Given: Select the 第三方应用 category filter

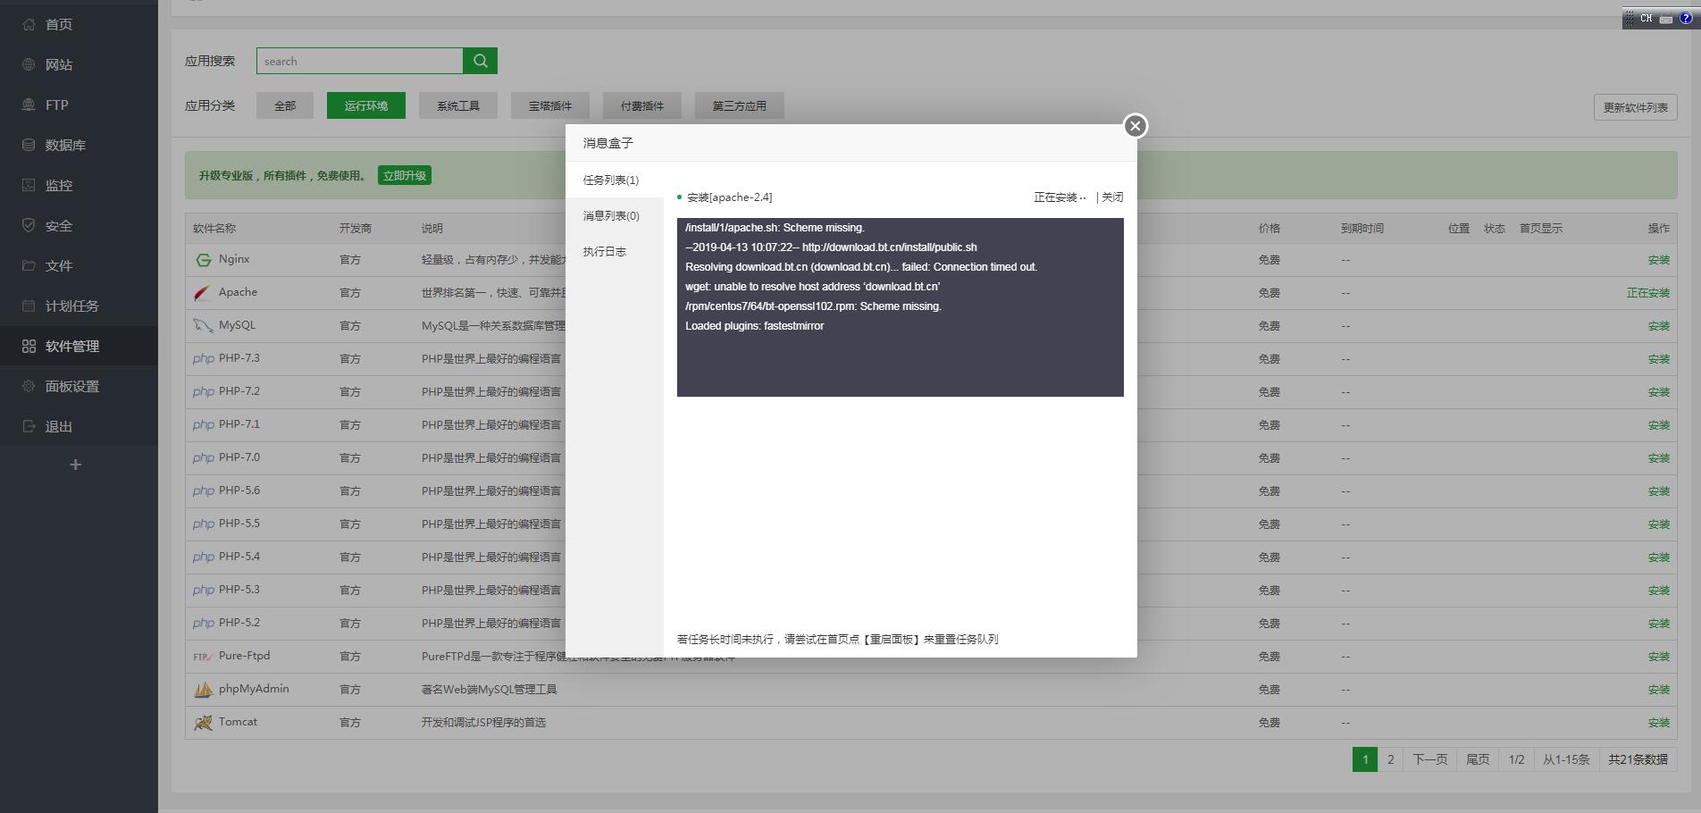Looking at the screenshot, I should 740,105.
